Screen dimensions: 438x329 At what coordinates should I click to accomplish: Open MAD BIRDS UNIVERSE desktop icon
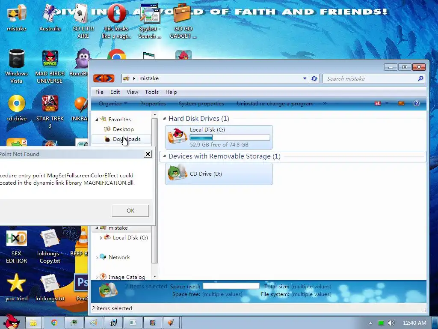pyautogui.click(x=50, y=66)
